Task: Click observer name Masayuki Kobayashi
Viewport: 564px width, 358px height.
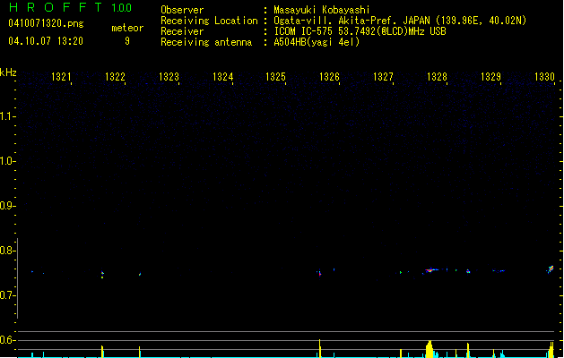Action: pyautogui.click(x=322, y=10)
